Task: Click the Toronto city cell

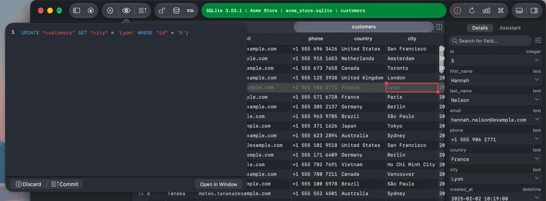Action: coord(412,68)
